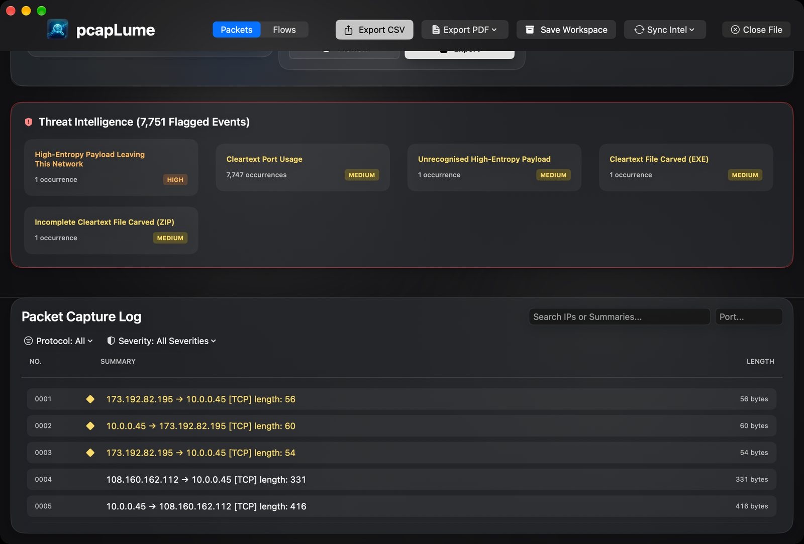Open the Incomplete Cleartext File Carved (ZIP) card
Viewport: 804px width, 544px height.
(111, 231)
